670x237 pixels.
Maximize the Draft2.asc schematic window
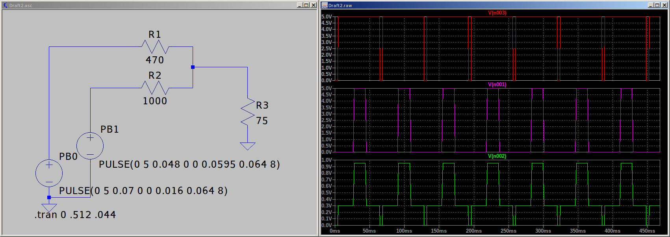point(306,5)
